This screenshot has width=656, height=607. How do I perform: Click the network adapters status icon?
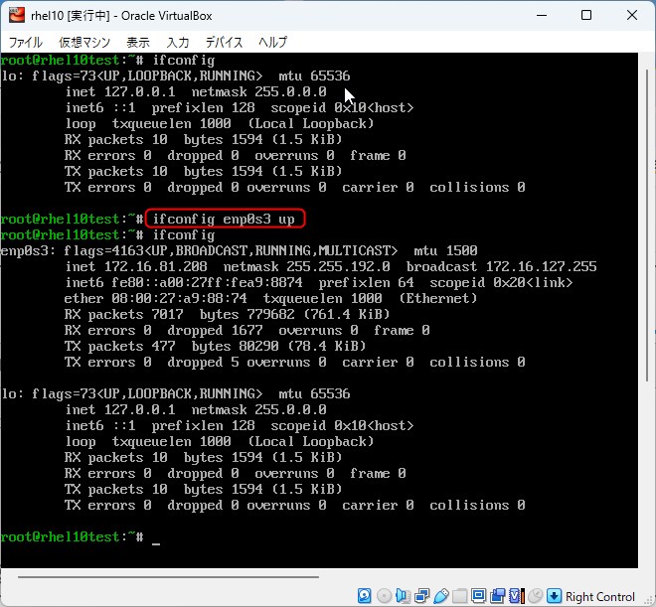tap(422, 596)
